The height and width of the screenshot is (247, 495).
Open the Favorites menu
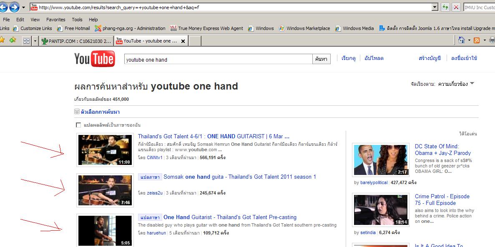55,20
